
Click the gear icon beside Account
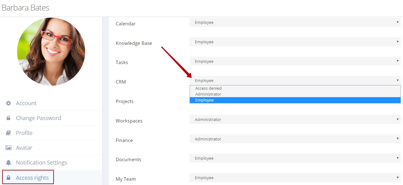click(x=8, y=103)
